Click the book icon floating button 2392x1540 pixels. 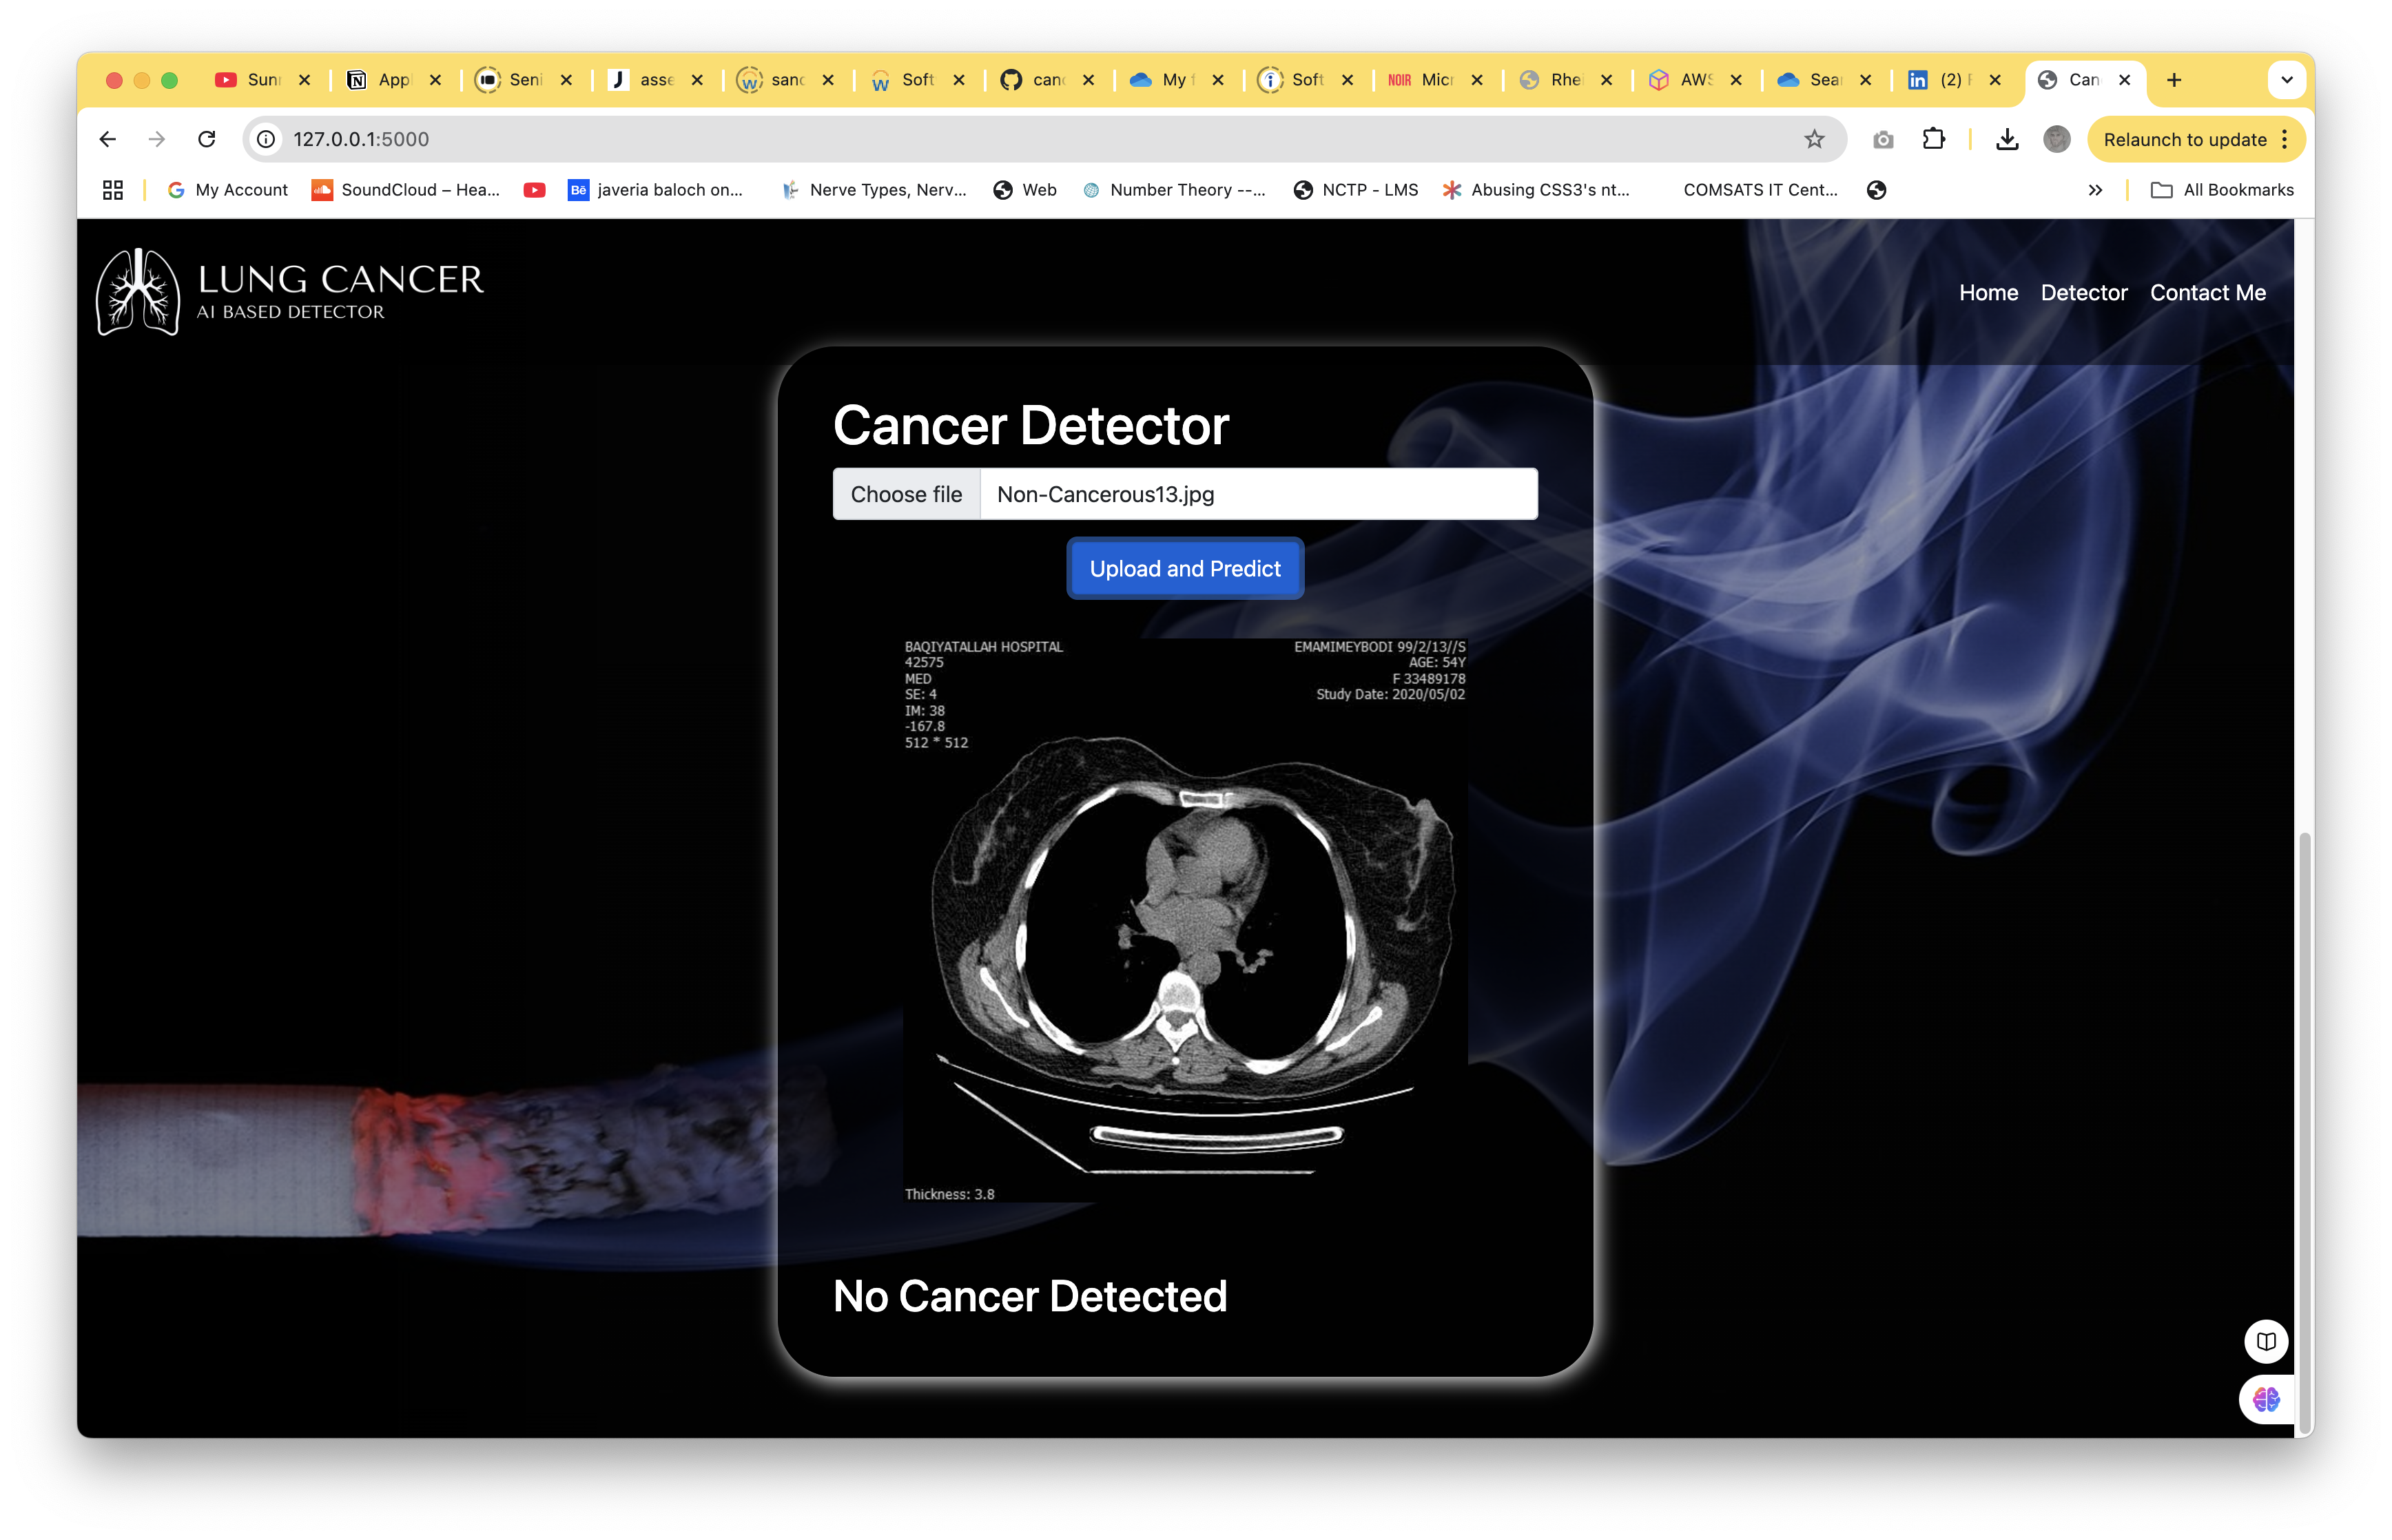2265,1341
